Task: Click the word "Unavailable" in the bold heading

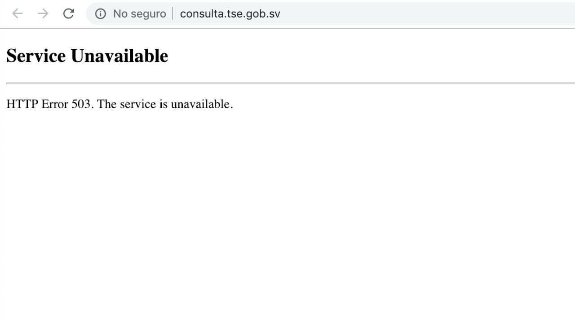Action: (119, 56)
